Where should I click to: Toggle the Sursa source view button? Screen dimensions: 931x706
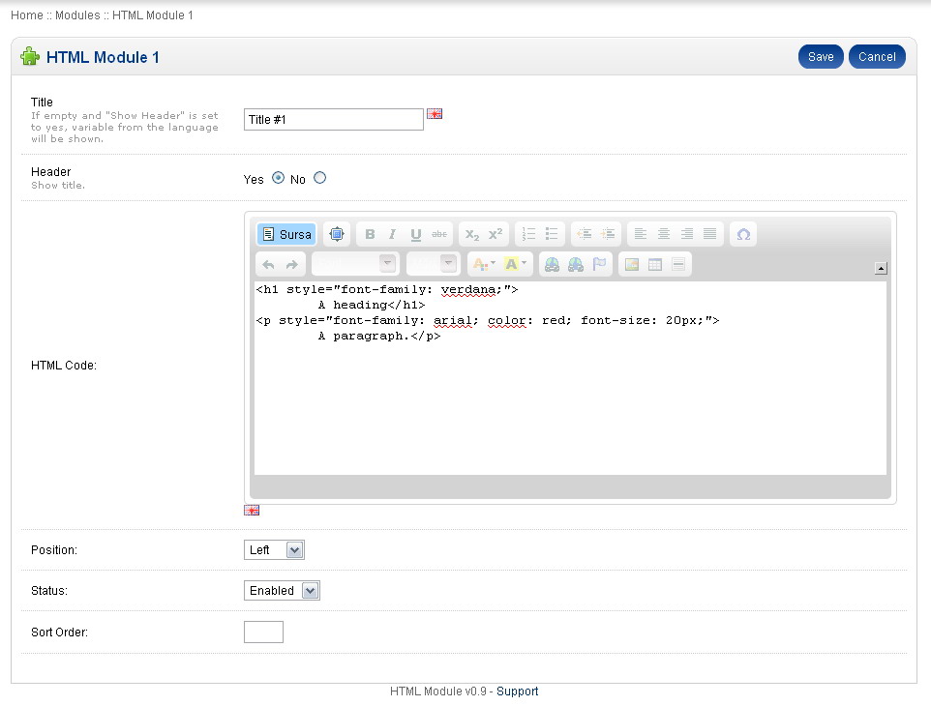pos(286,234)
